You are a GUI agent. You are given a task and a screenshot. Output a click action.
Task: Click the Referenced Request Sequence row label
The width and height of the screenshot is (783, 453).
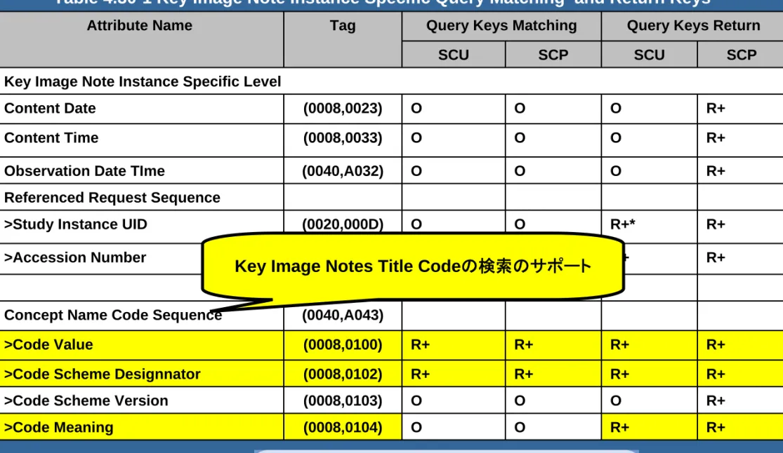(112, 198)
